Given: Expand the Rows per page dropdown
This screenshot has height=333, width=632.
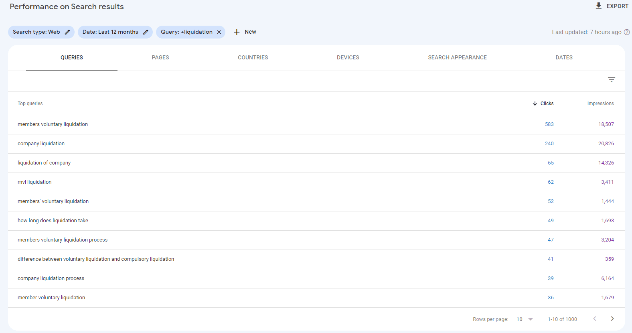Looking at the screenshot, I should point(525,319).
